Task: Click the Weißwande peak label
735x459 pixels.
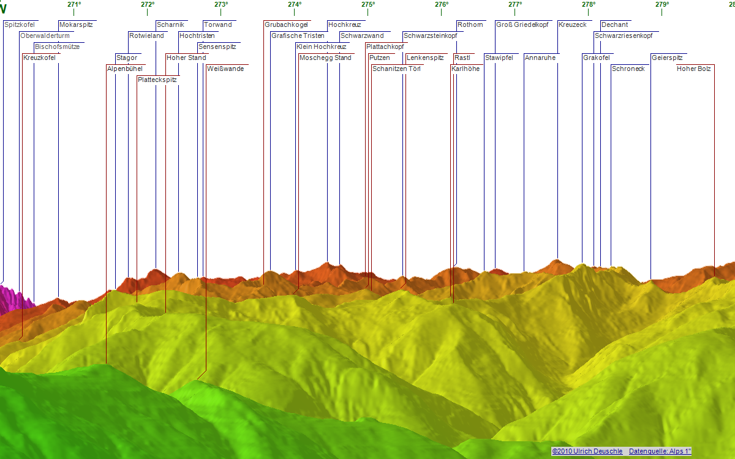Action: pos(225,69)
